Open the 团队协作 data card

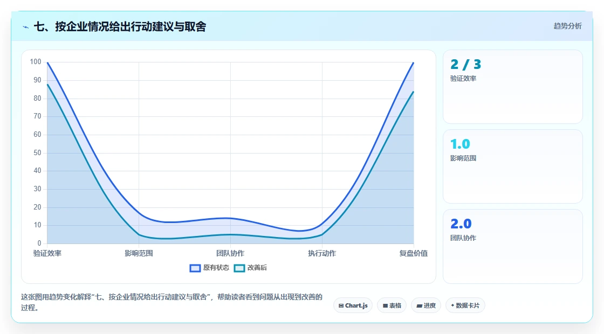513,246
